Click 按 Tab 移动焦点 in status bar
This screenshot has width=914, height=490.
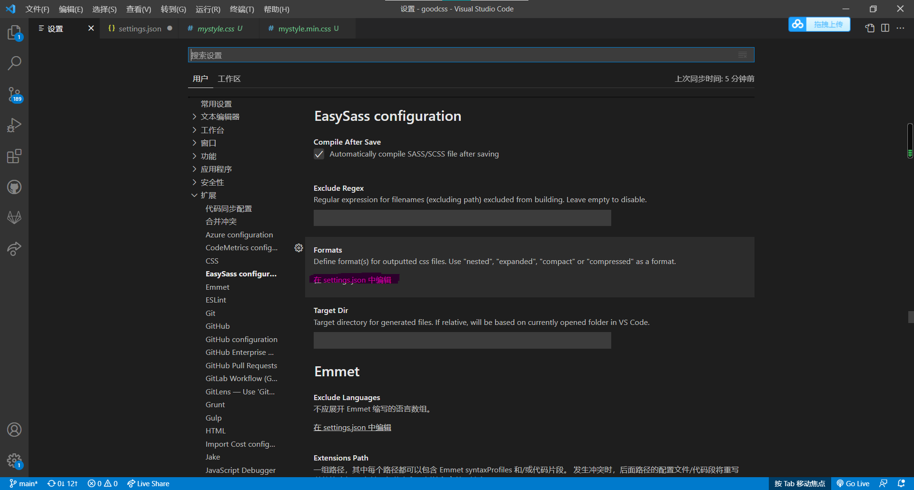point(800,483)
